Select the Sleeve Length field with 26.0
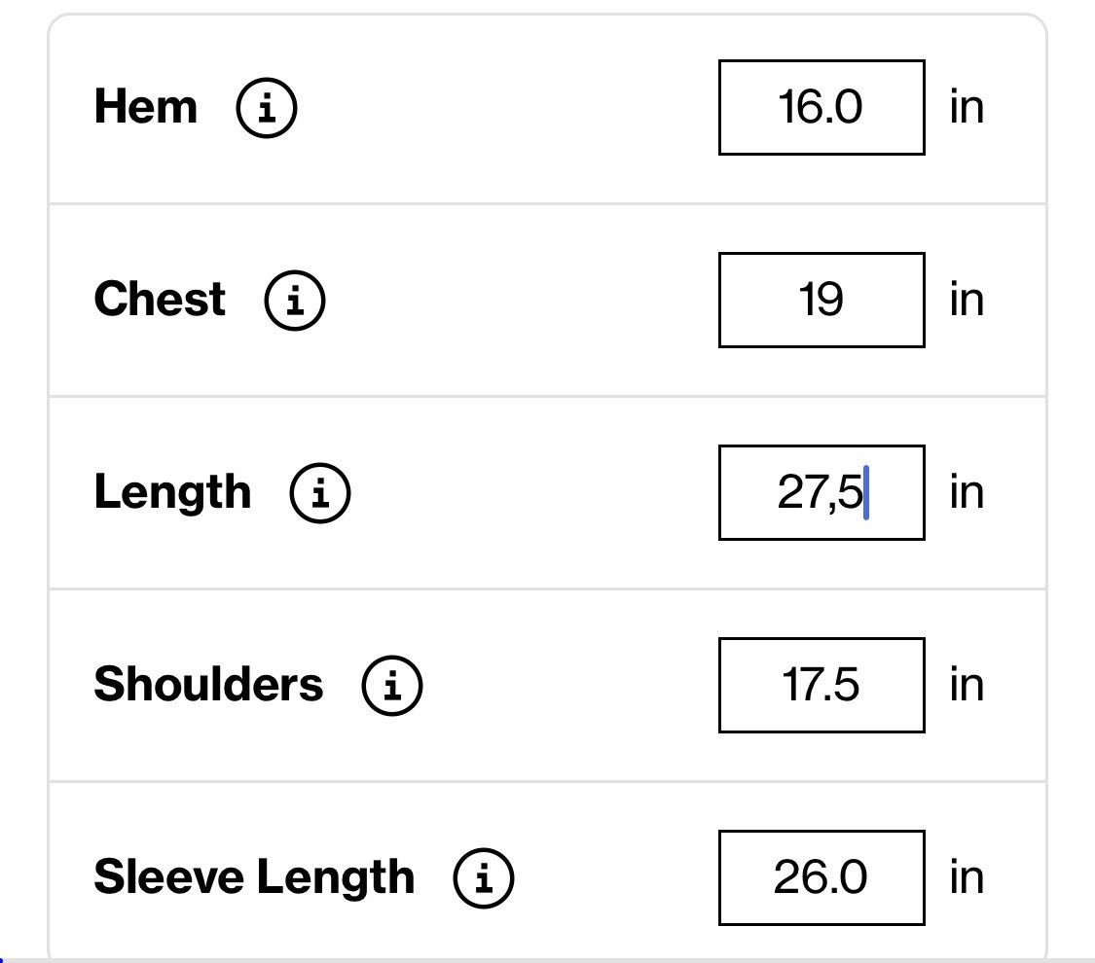The width and height of the screenshot is (1095, 963). (x=821, y=877)
